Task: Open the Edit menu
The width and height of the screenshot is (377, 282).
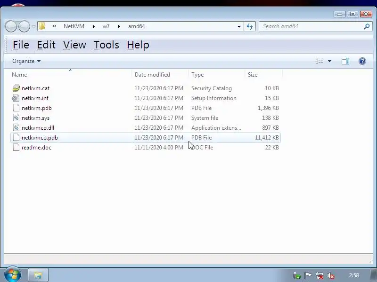Action: pyautogui.click(x=46, y=45)
